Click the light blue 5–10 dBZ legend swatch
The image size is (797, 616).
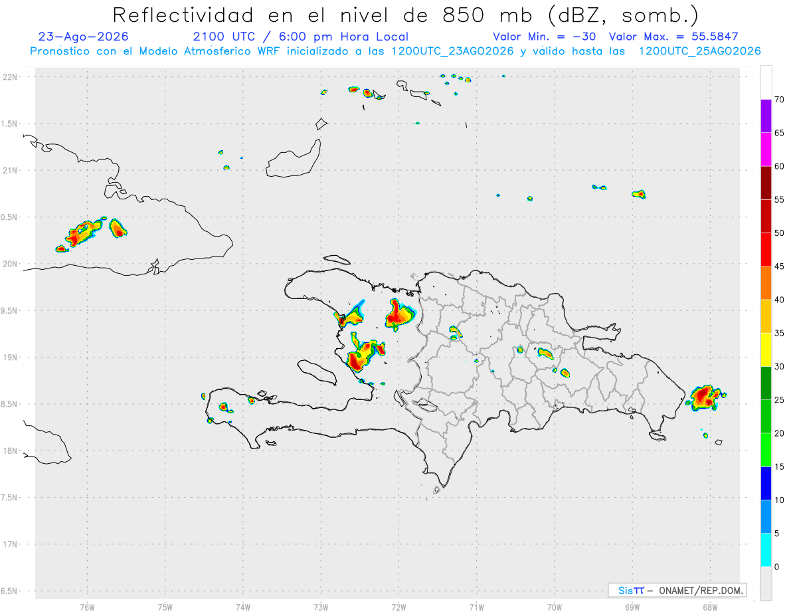(x=766, y=517)
